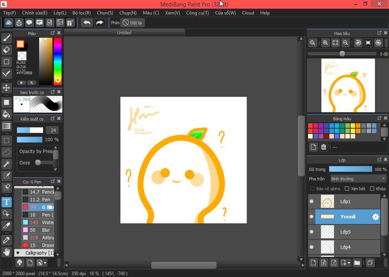Click the export file toolbar icon
The width and height of the screenshot is (389, 277).
click(x=19, y=23)
